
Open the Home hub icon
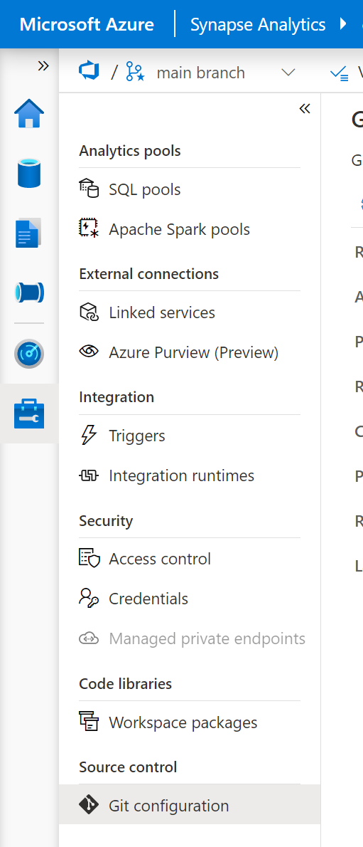pyautogui.click(x=29, y=113)
